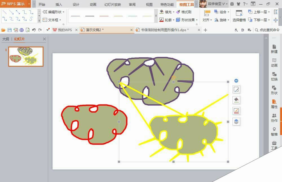
Task: Click the floating fill bucket icon
Action: [x=236, y=100]
